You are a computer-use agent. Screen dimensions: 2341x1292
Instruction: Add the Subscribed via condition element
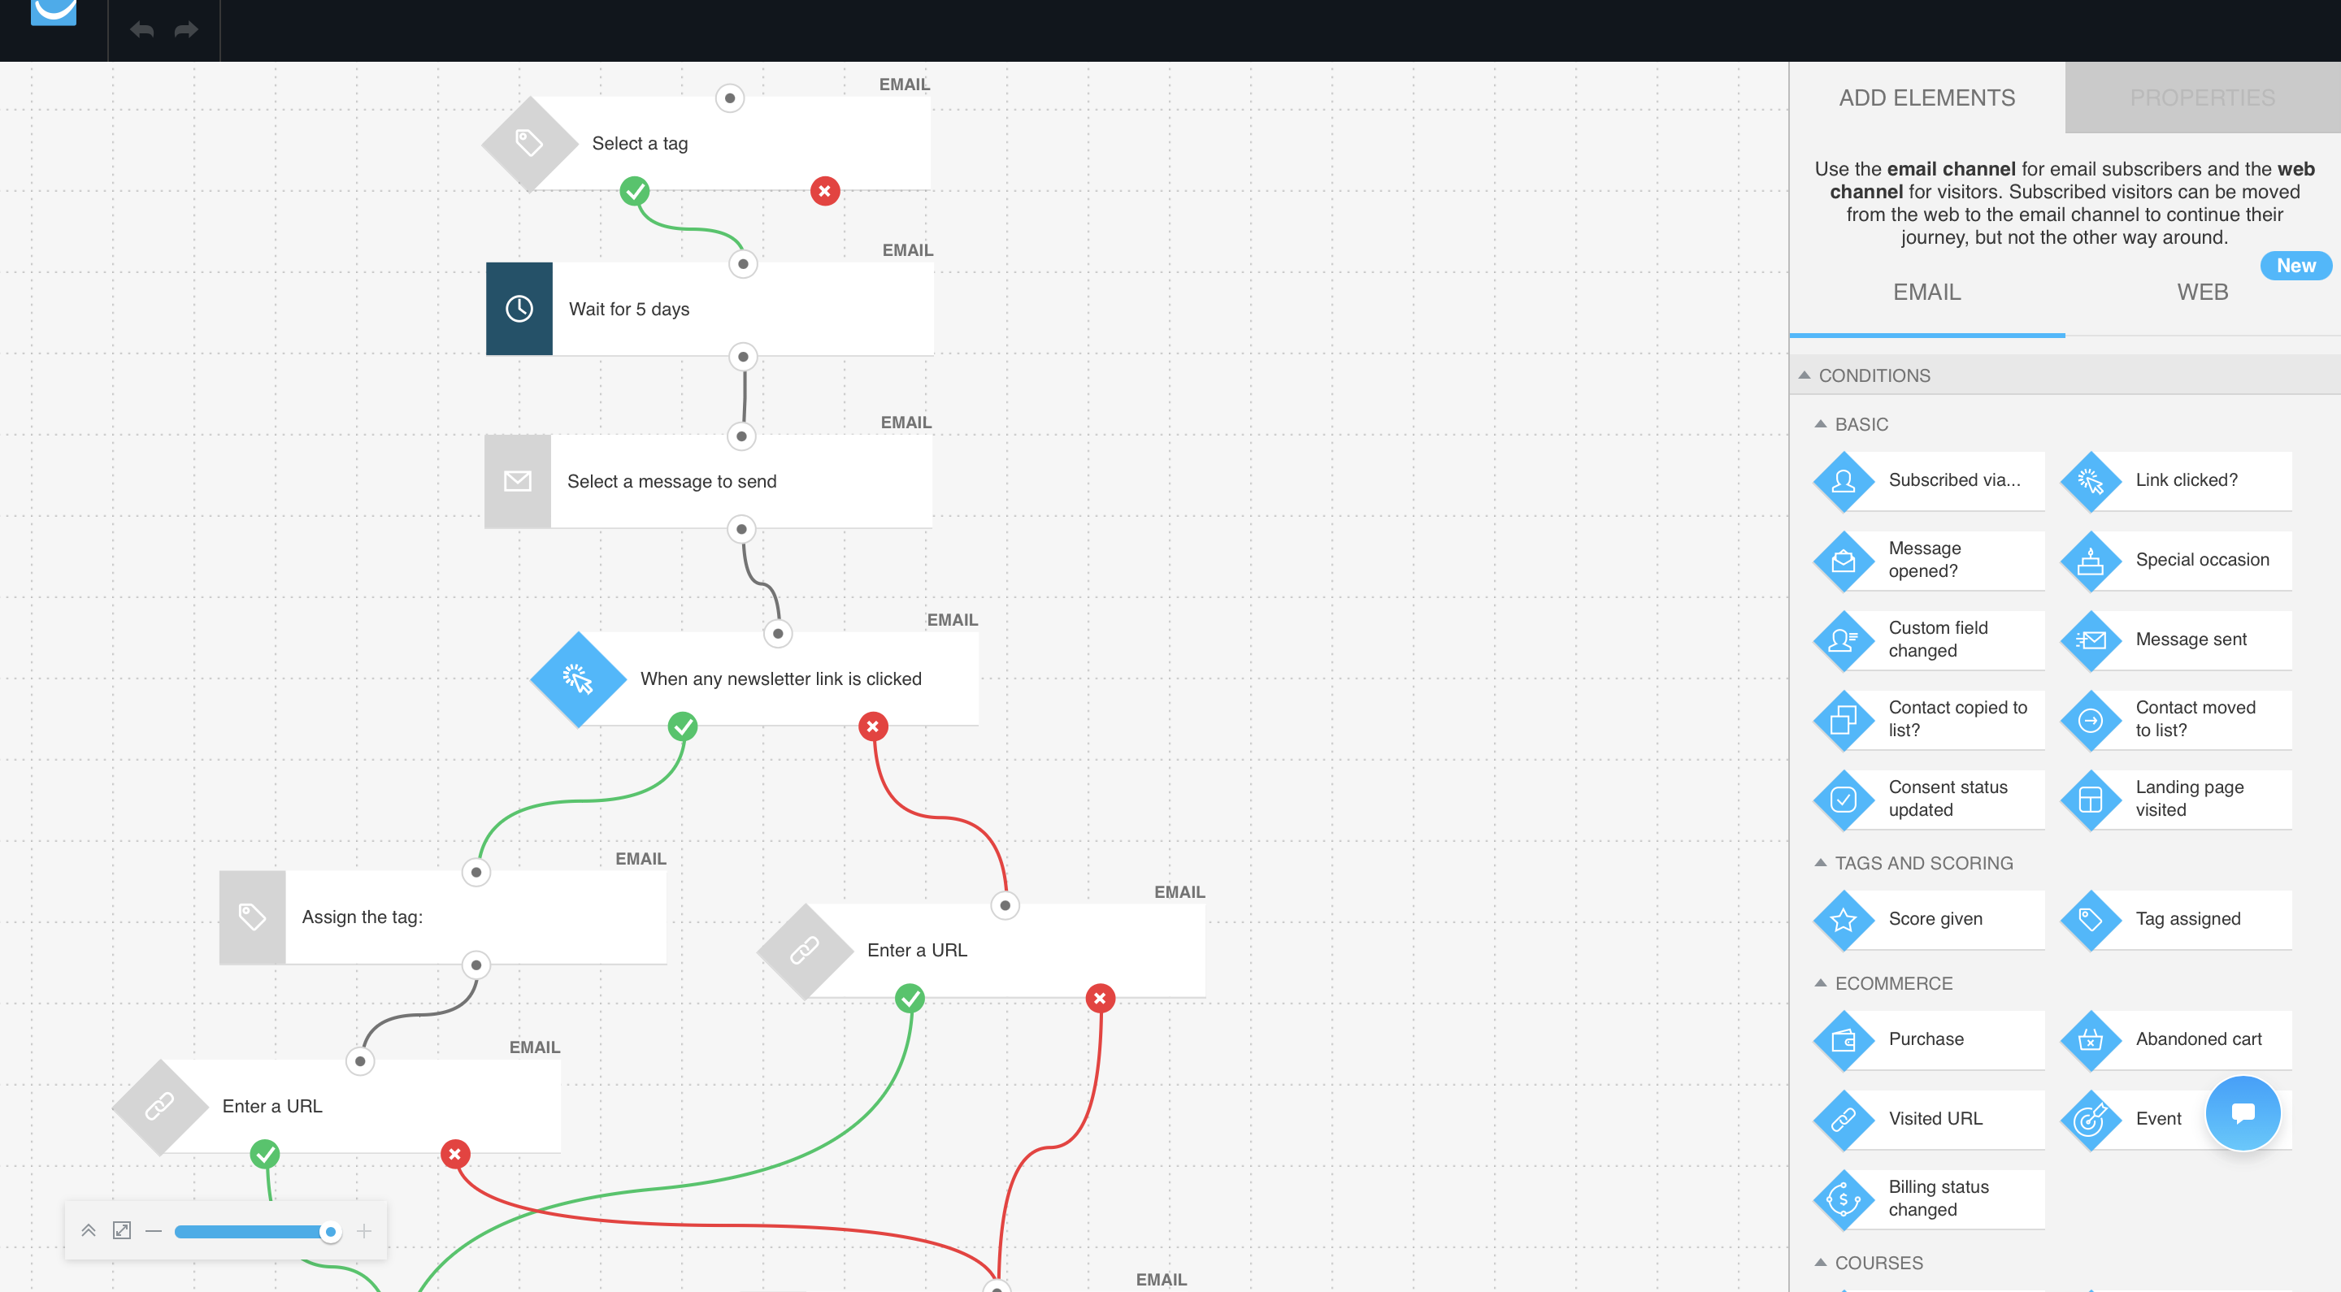point(1928,480)
